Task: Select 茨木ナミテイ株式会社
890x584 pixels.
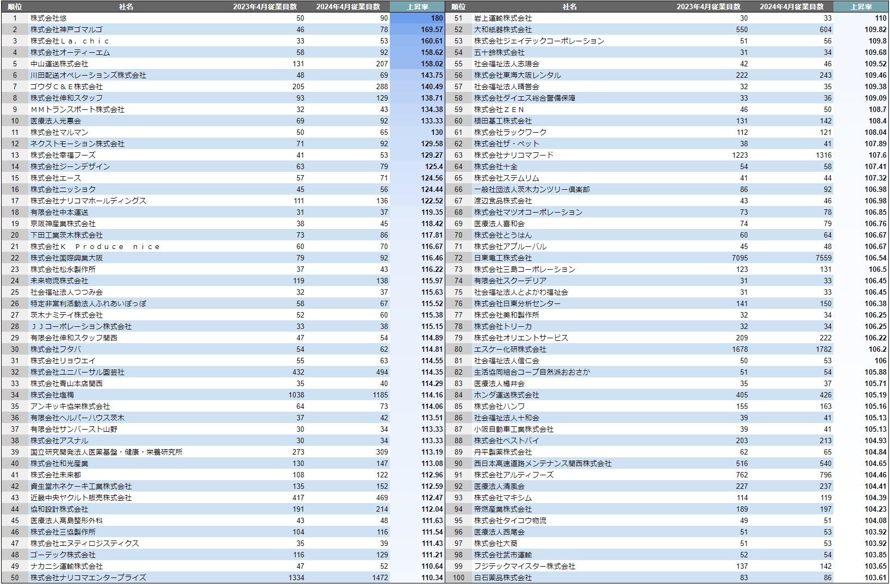Action: [x=66, y=315]
